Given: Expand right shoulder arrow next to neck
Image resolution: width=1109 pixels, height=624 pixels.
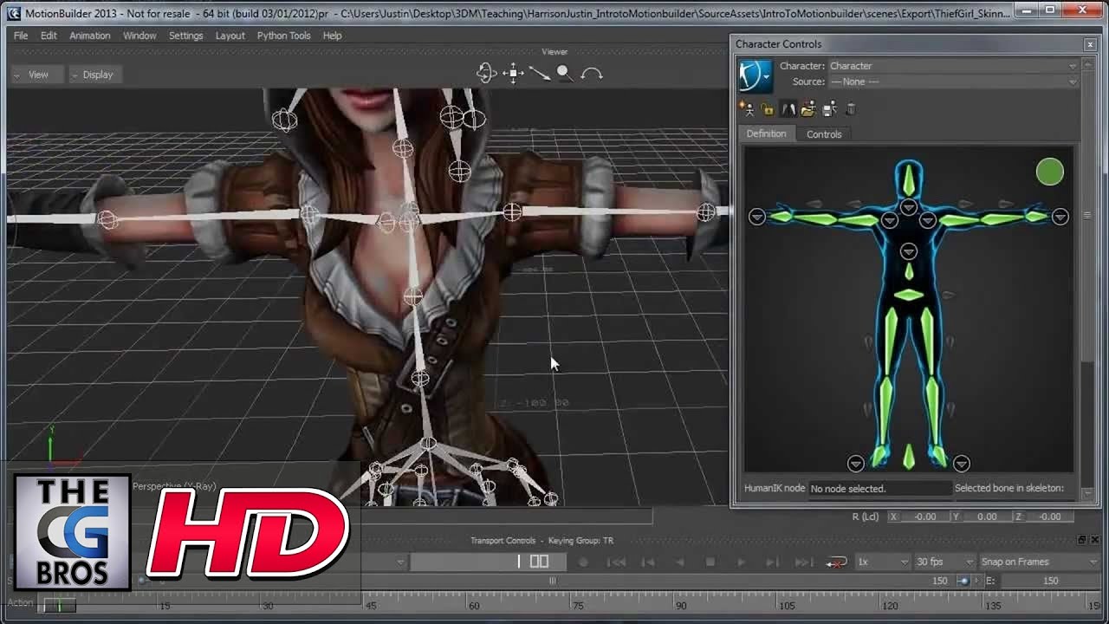Looking at the screenshot, I should pos(889,220).
